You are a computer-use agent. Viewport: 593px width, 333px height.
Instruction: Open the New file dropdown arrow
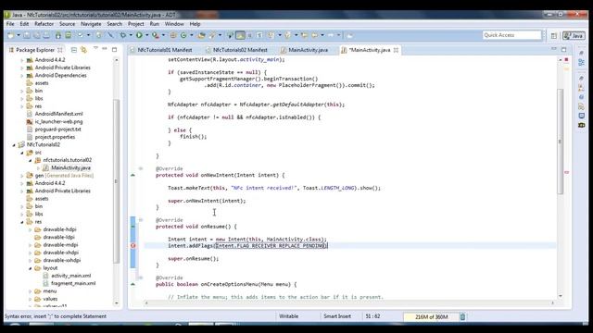tap(18, 35)
